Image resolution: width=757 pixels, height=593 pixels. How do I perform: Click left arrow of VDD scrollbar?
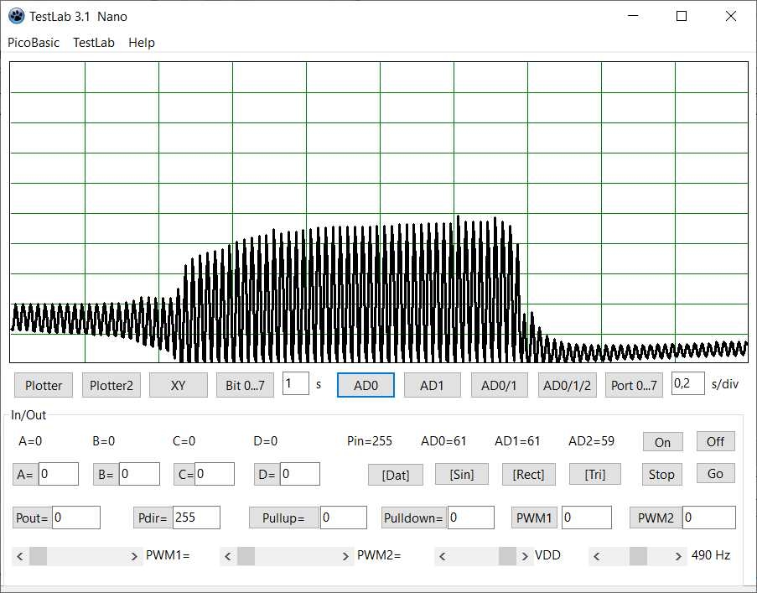click(443, 555)
